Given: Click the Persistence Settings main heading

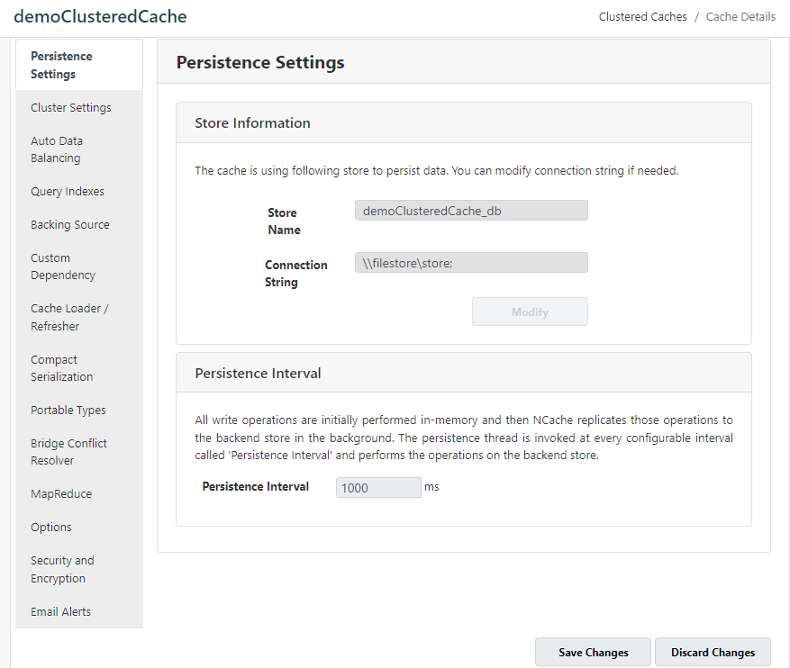Looking at the screenshot, I should (260, 62).
